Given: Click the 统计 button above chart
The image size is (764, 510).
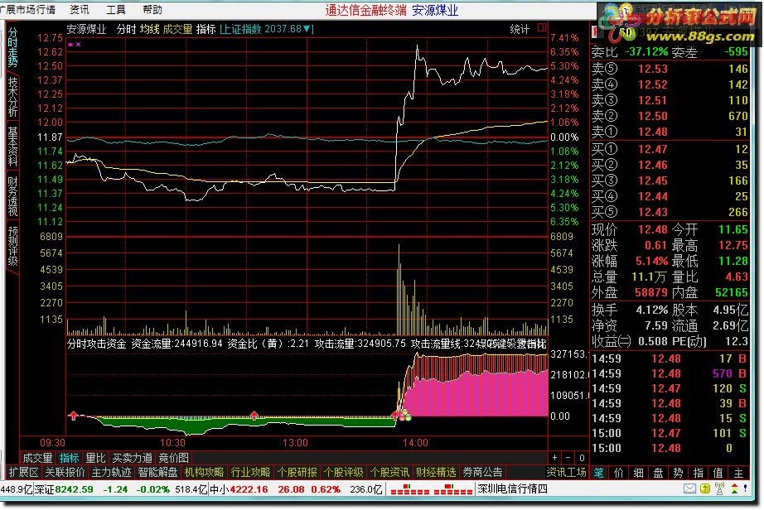Looking at the screenshot, I should 520,29.
